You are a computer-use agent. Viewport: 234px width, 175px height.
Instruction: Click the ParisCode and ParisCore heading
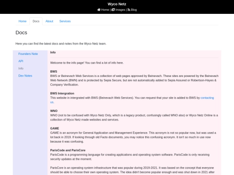(68, 150)
